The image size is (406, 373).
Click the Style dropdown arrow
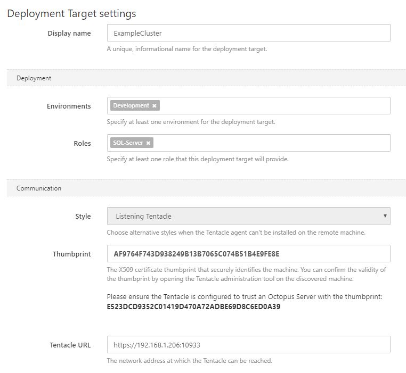coord(385,216)
